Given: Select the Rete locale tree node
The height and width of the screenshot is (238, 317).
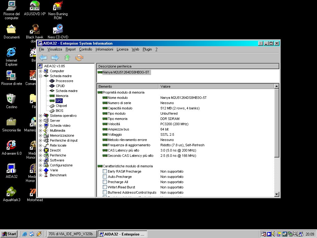Looking at the screenshot, I should pyautogui.click(x=58, y=146).
